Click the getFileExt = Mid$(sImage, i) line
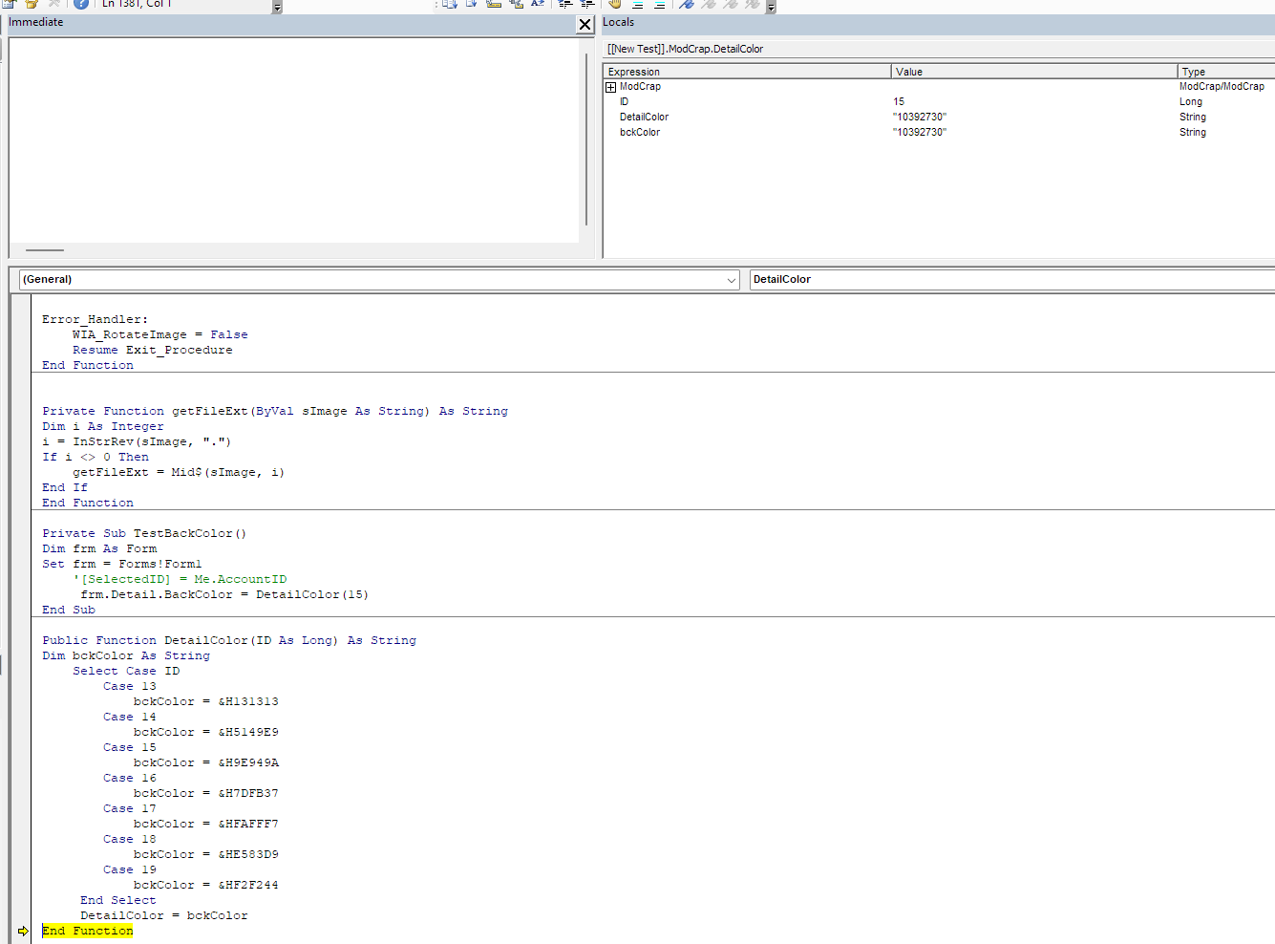This screenshot has height=944, width=1275. tap(179, 473)
